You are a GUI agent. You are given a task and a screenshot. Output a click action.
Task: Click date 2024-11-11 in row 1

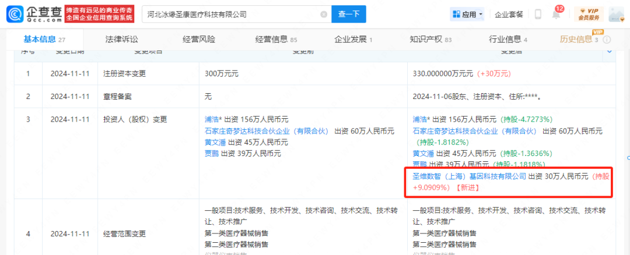pyautogui.click(x=70, y=74)
